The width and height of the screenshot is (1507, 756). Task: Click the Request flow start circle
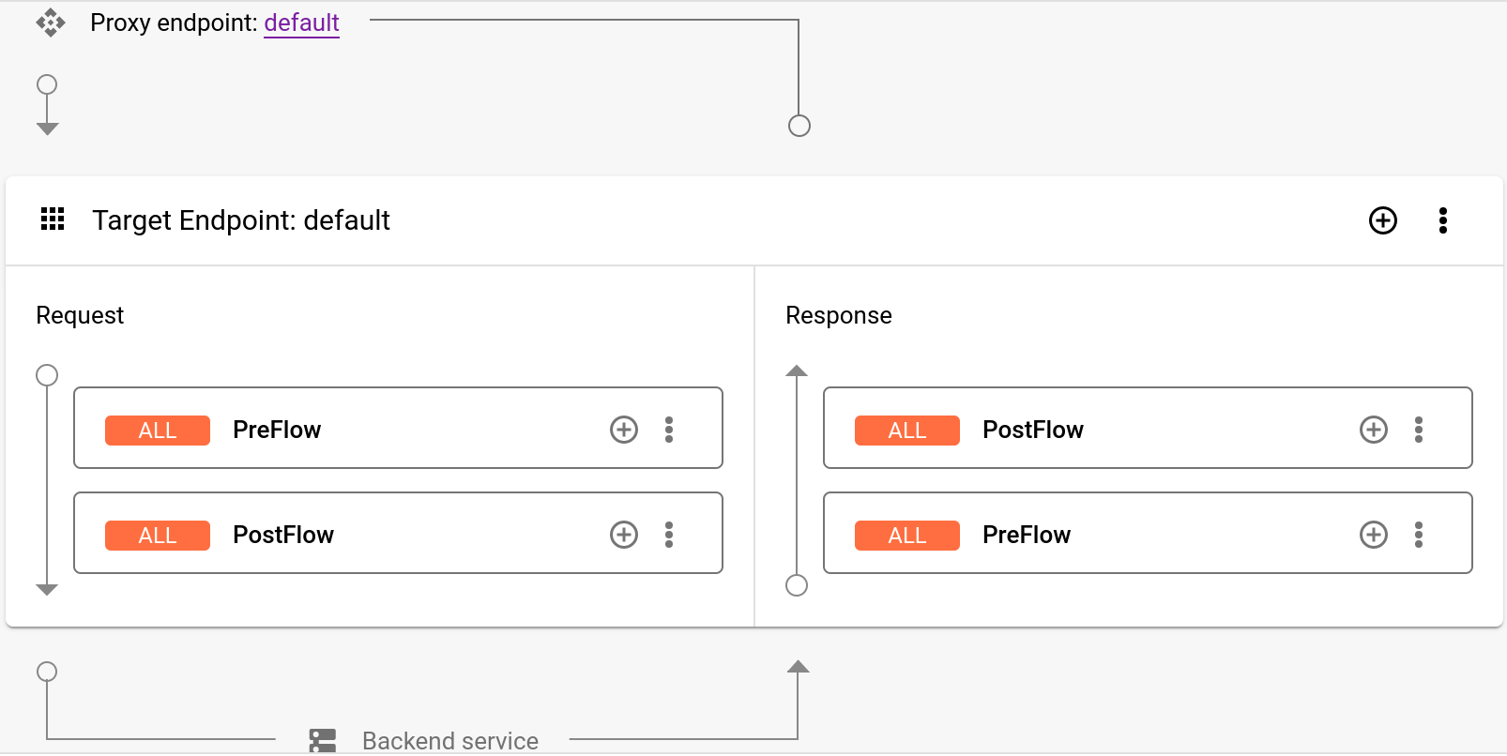47,374
